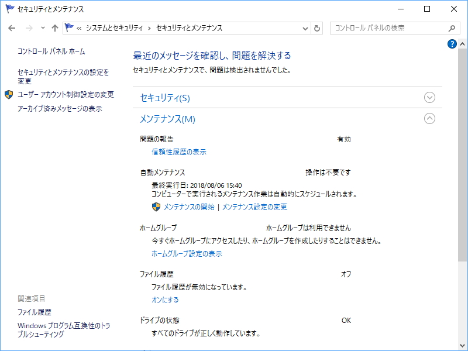Collapse the メンテナンス section
Viewport: 468px width, 351px height.
pos(429,118)
